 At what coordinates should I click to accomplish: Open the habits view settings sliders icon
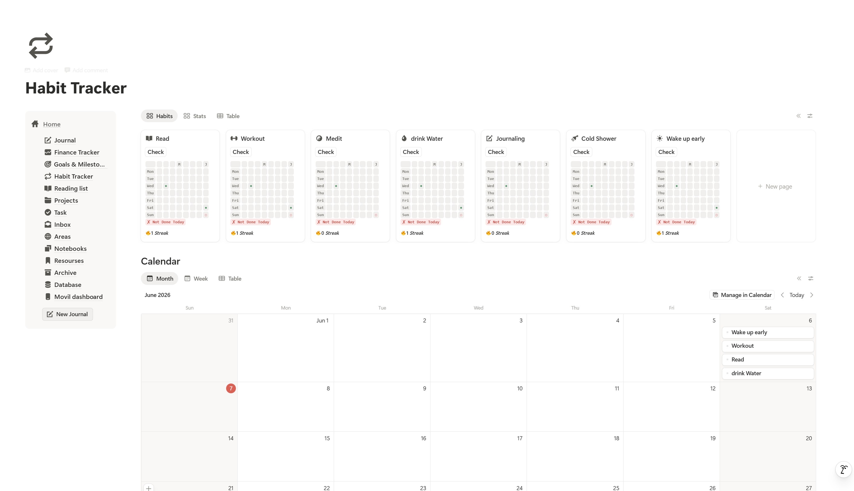coord(810,116)
